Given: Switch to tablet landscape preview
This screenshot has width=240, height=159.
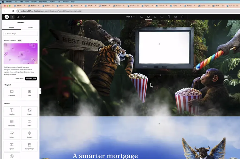Looking at the screenshot, I should [162, 17].
